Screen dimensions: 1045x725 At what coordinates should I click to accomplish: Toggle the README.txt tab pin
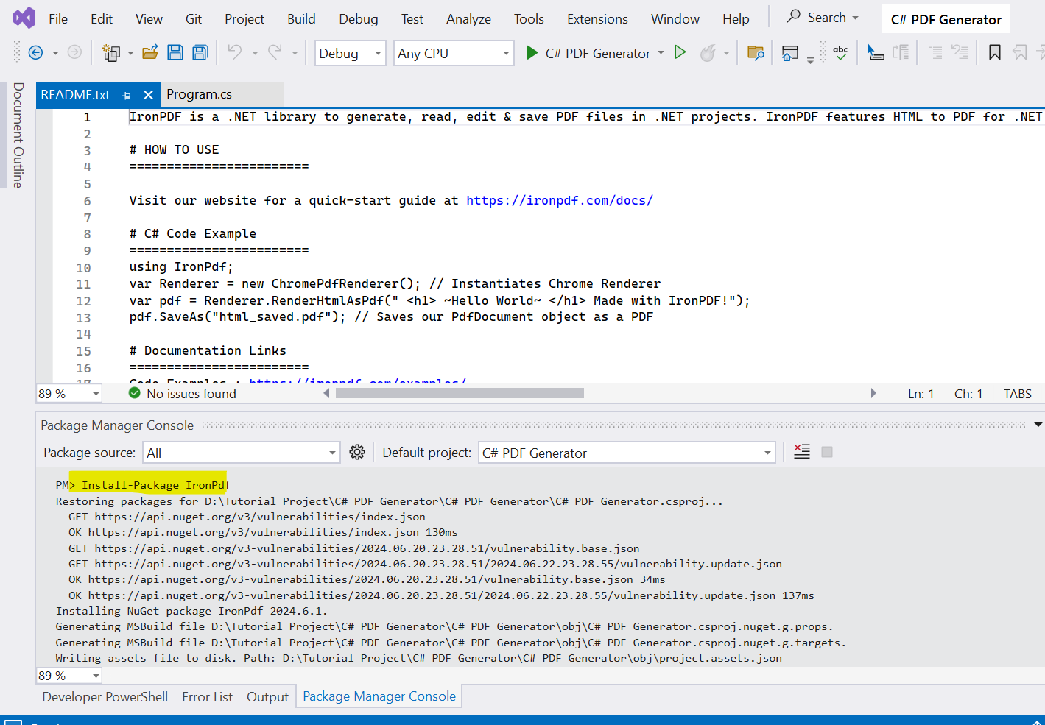pos(126,94)
